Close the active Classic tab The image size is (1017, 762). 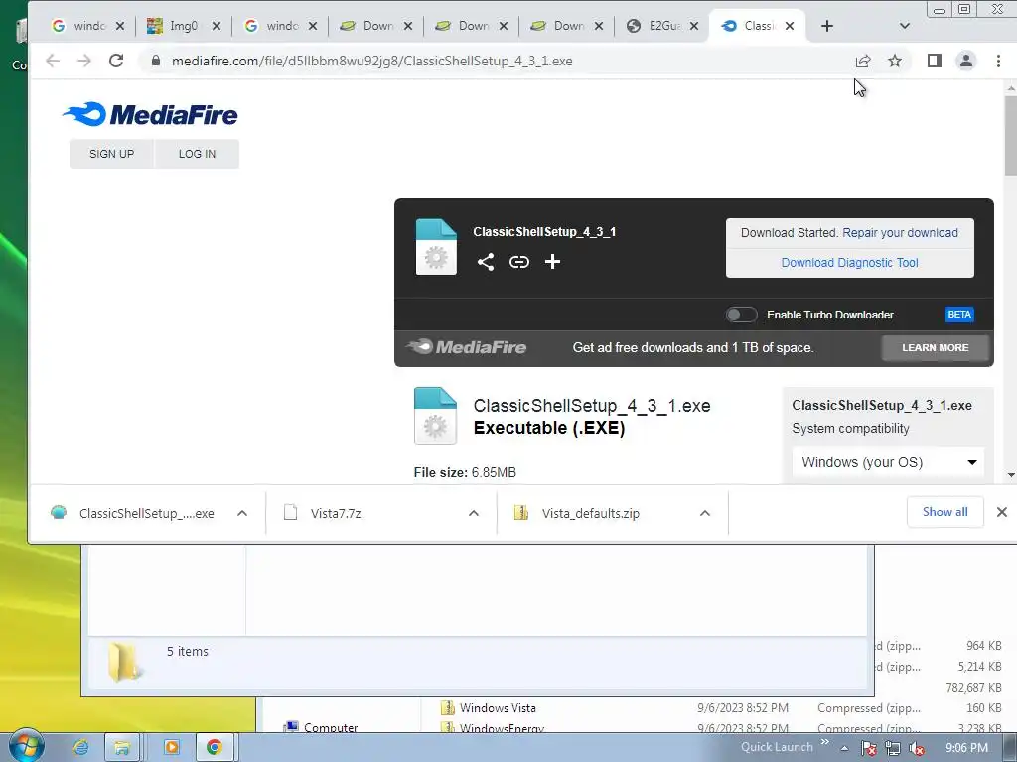(790, 26)
